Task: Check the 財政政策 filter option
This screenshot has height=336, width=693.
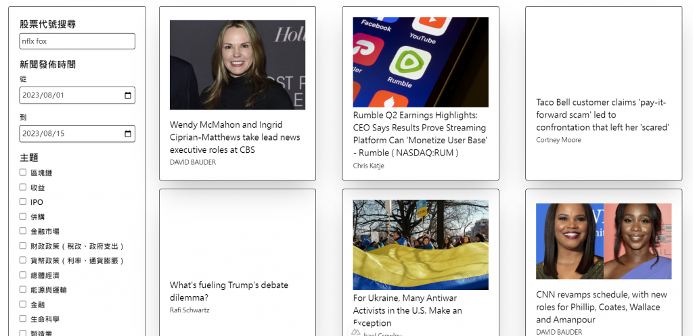Action: tap(23, 245)
